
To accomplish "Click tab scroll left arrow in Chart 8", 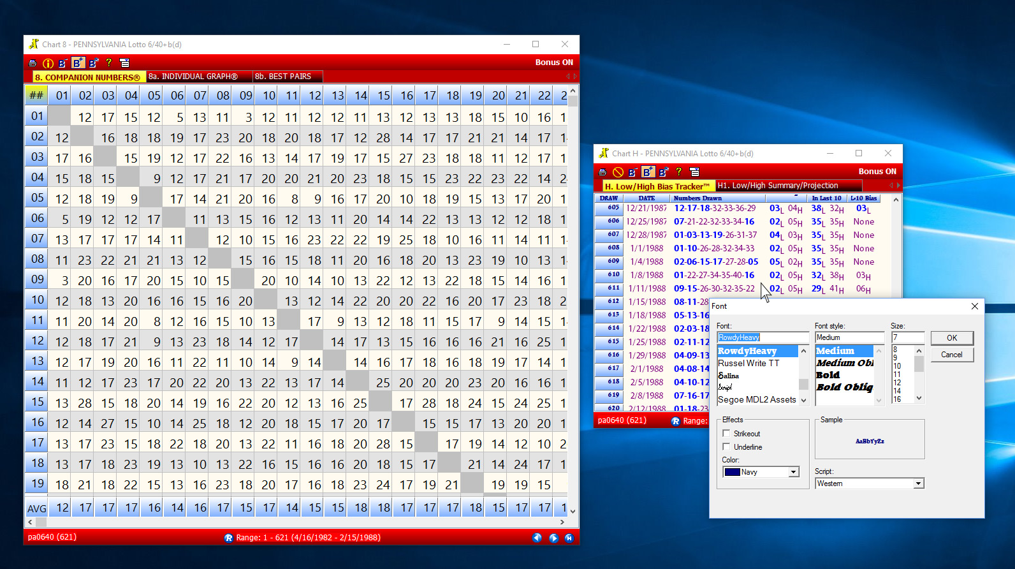I will [568, 77].
